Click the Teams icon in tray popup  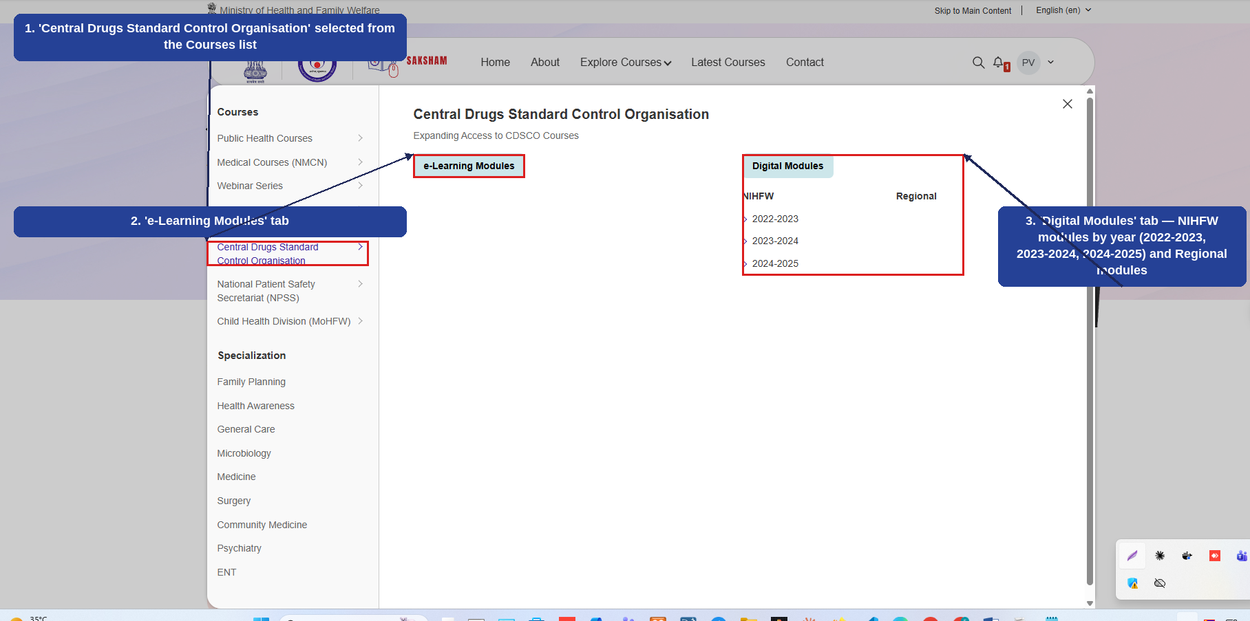[x=1242, y=556]
